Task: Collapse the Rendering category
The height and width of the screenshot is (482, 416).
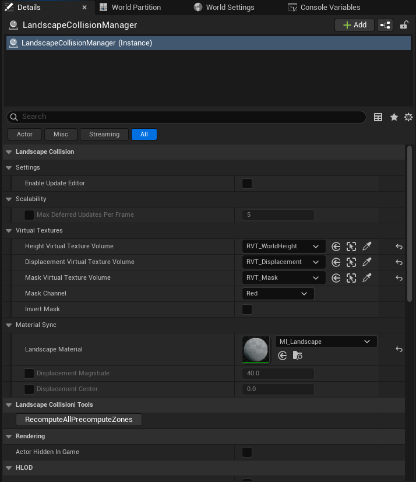Action: (9, 436)
